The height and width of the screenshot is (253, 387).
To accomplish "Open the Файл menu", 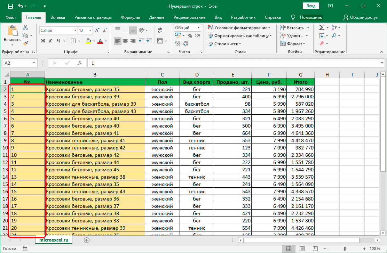I will [10, 17].
